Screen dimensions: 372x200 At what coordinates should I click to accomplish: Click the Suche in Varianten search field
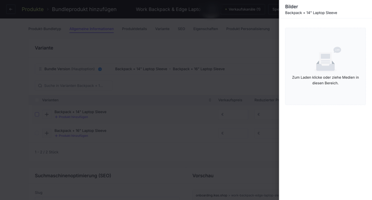(74, 86)
